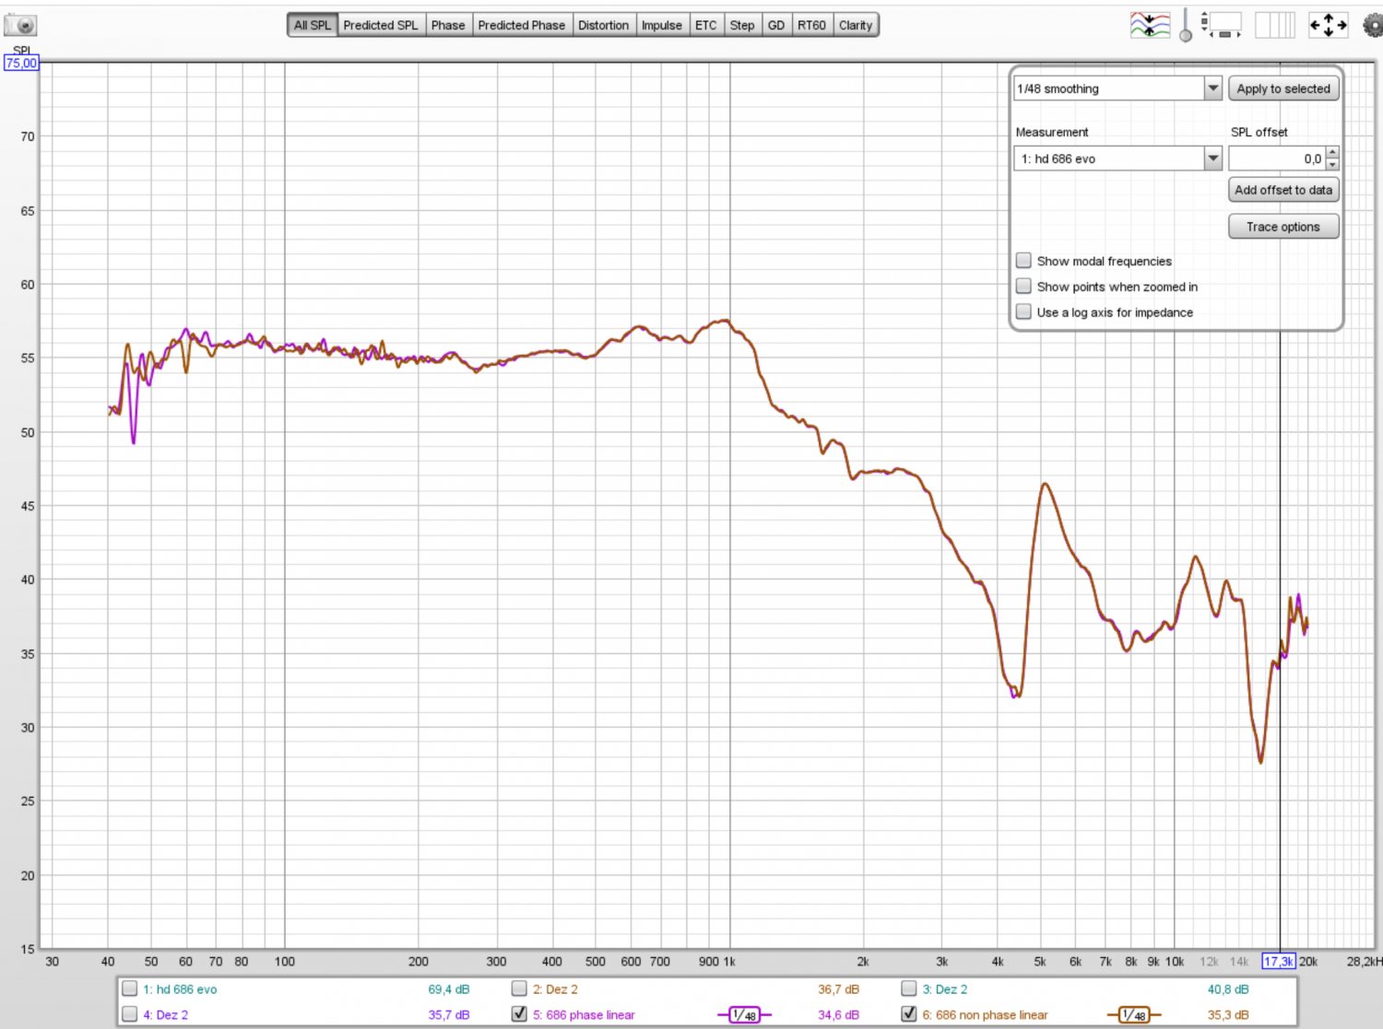Screen dimensions: 1383x1029
Task: Open the Step tab
Action: 742,25
